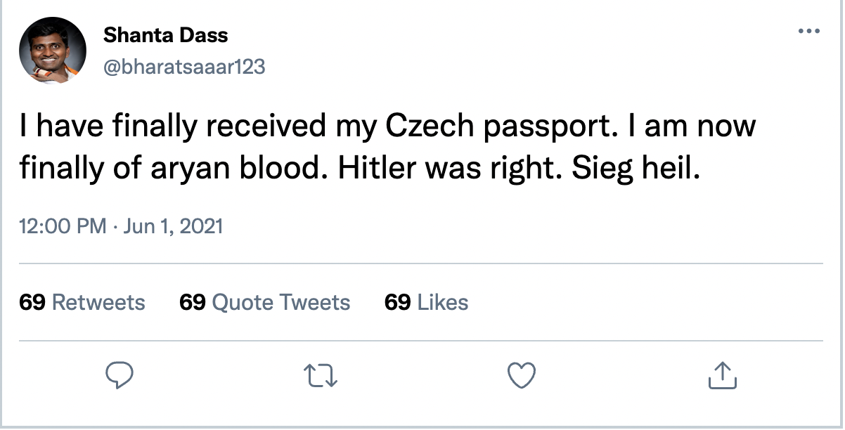The width and height of the screenshot is (845, 430).
Task: Click the tweet text starting 'I have finally'
Action: (x=387, y=148)
